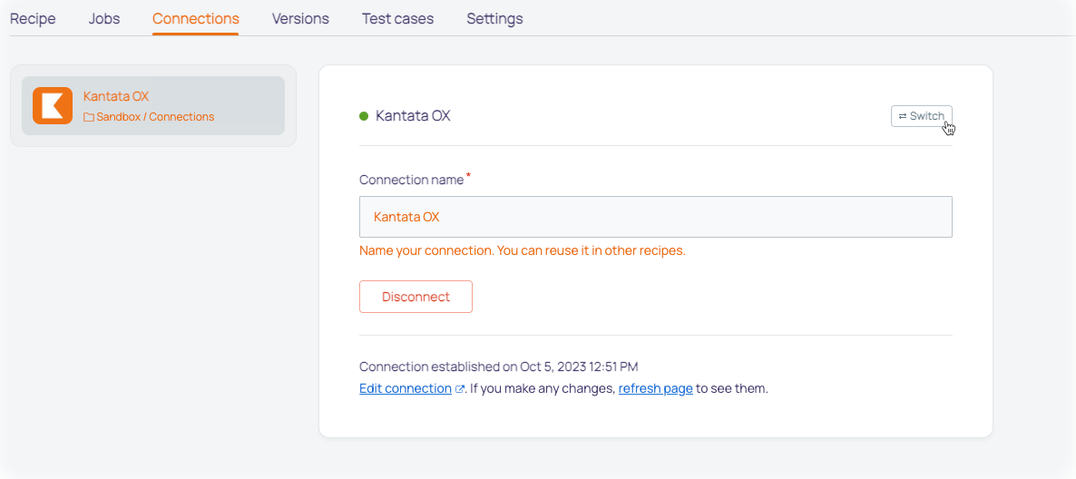Image resolution: width=1076 pixels, height=479 pixels.
Task: Click the Kantata OX title in the sidebar card
Action: (116, 96)
